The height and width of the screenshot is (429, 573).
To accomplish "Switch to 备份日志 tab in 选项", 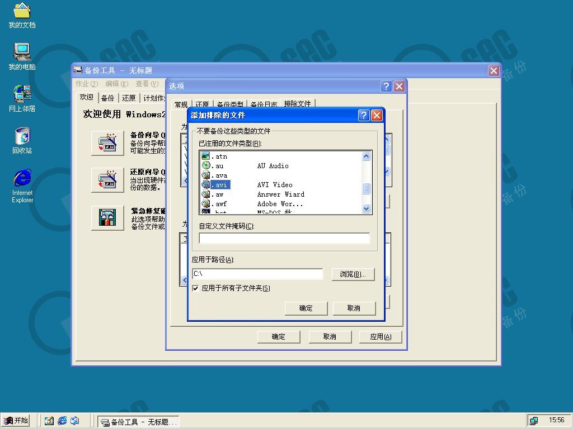I will click(264, 104).
